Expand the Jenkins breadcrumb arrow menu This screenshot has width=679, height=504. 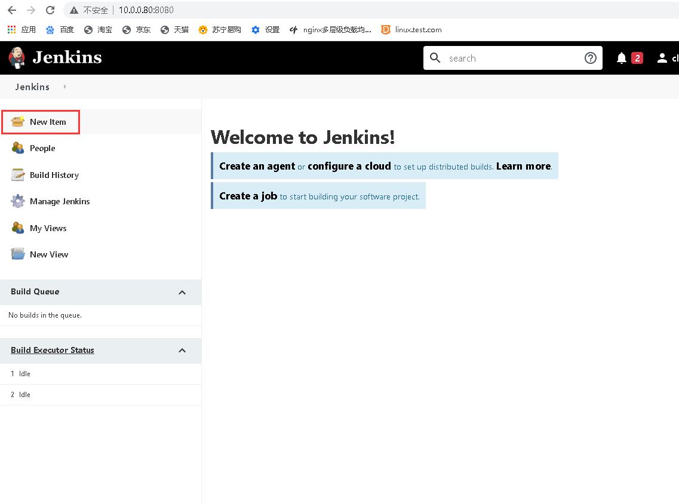click(65, 87)
